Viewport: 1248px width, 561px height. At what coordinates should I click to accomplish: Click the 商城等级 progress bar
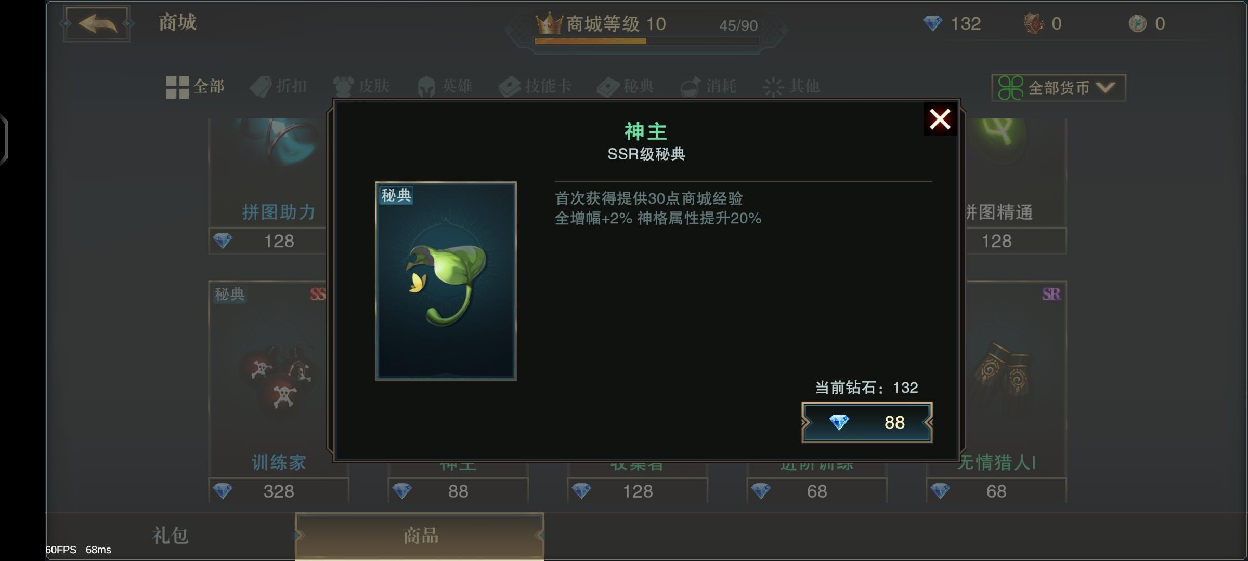coord(646,41)
